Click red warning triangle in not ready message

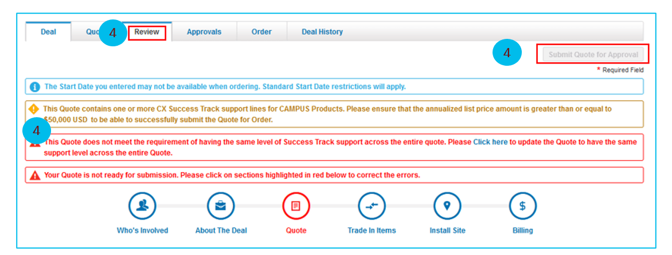35,175
